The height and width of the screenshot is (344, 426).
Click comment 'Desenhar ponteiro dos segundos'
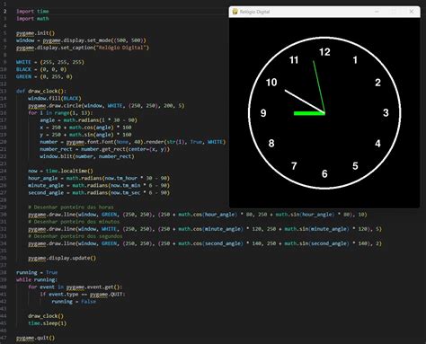pyautogui.click(x=75, y=236)
